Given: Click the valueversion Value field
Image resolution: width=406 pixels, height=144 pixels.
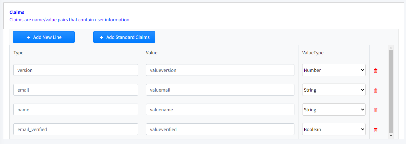Looking at the screenshot, I should [220, 70].
